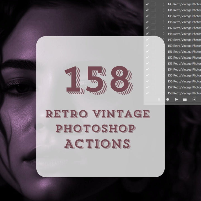
Task: Toggle the checkmark for action 150 Retro/Vintage
Action: (x=147, y=46)
